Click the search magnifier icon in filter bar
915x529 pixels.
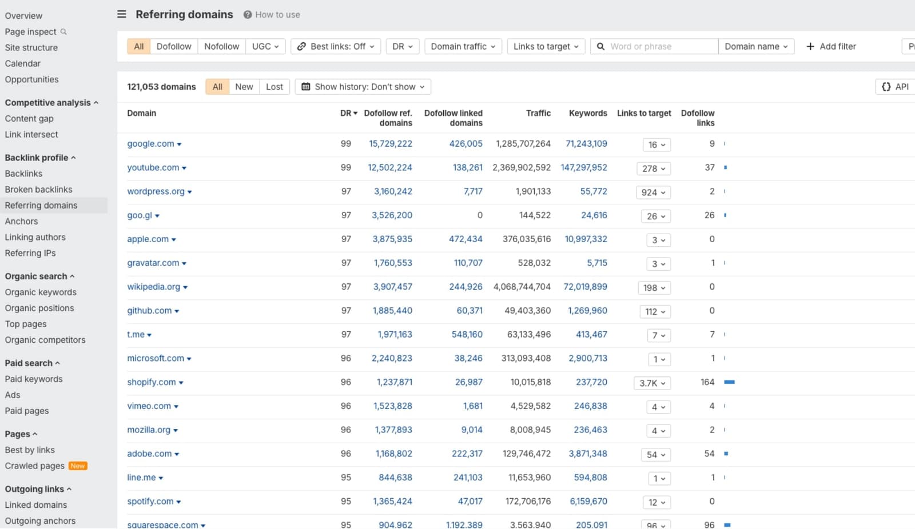click(x=600, y=46)
